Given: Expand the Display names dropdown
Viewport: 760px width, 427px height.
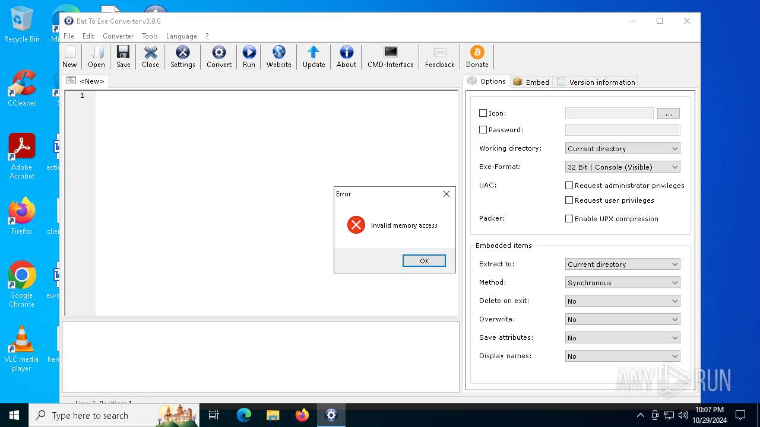Looking at the screenshot, I should pyautogui.click(x=622, y=356).
